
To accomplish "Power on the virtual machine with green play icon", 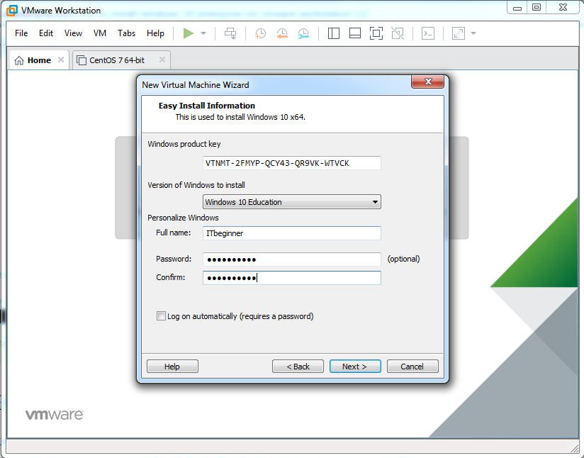I will coord(189,33).
